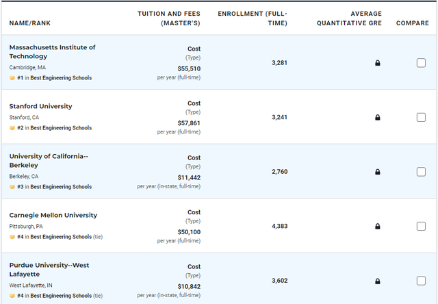Click the #3 rank badge icon under Berkeley
The height and width of the screenshot is (304, 438).
point(12,187)
